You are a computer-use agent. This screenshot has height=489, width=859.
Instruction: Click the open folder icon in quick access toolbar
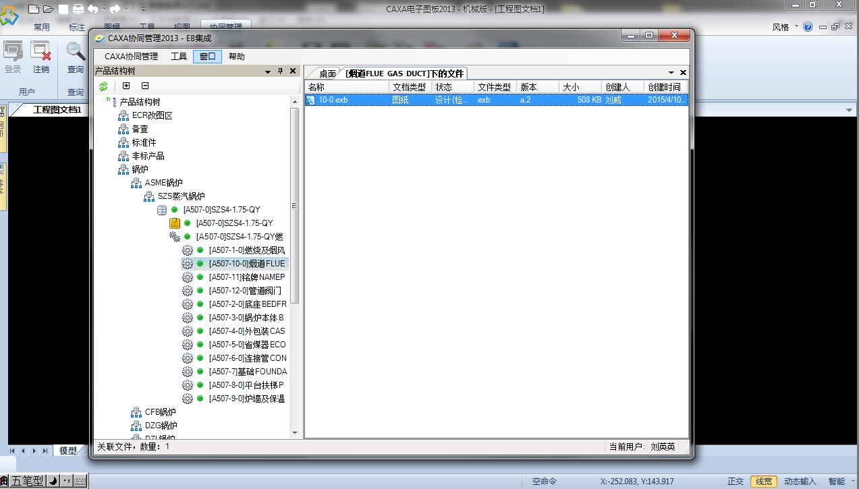(x=49, y=9)
